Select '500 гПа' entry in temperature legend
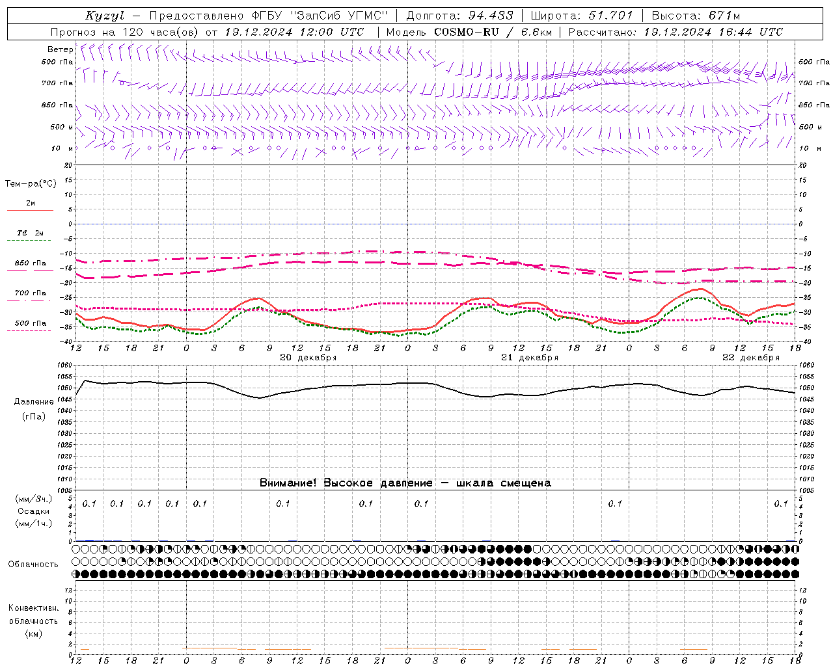This screenshot has width=833, height=666. [x=31, y=323]
